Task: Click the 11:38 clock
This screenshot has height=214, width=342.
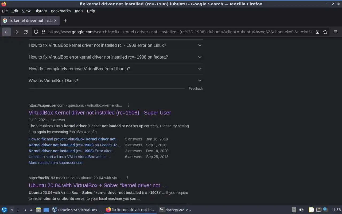Action: click(336, 210)
